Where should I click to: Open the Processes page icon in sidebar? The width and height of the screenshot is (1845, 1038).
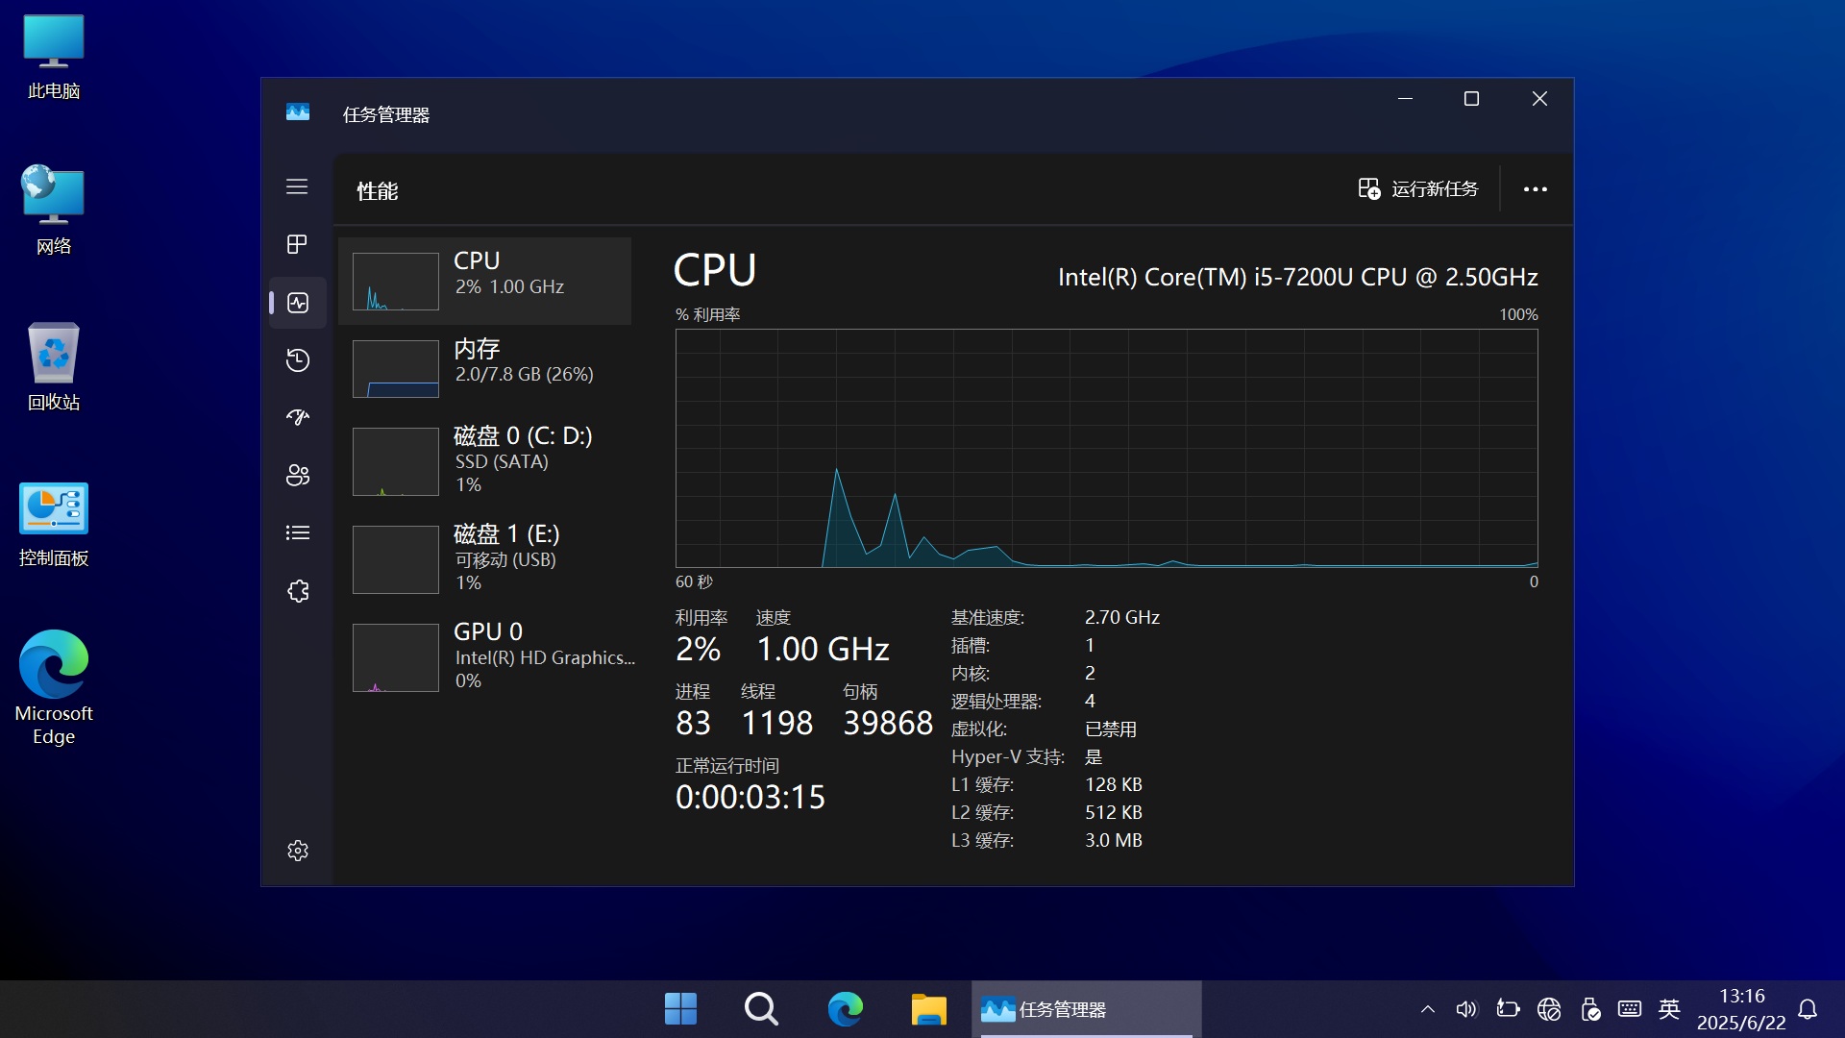coord(297,244)
